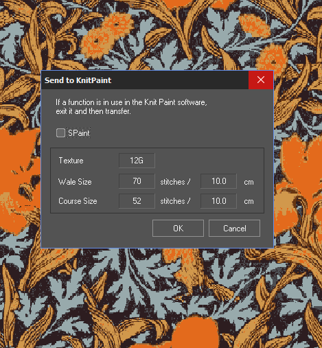This screenshot has width=322, height=348.
Task: Cancel the Send to KnitPaint dialog
Action: coord(234,229)
